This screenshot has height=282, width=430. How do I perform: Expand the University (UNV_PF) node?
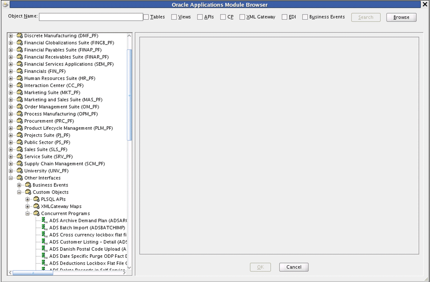point(11,171)
